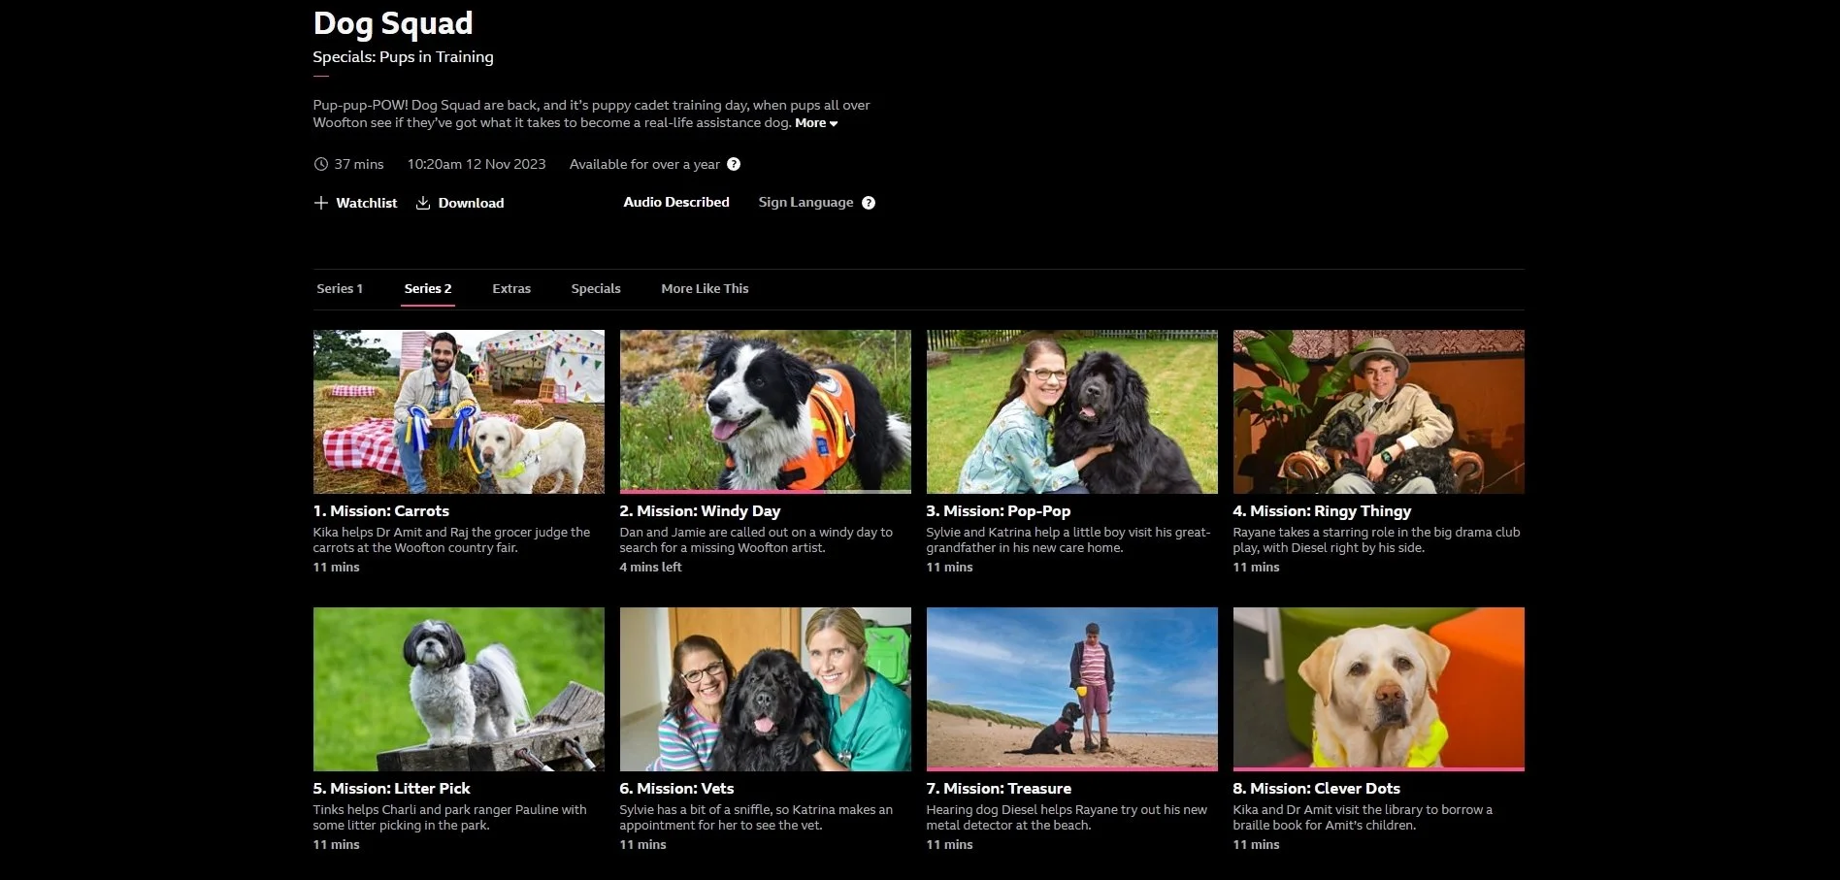1840x880 pixels.
Task: Select the Series 2 tab
Action: point(428,288)
